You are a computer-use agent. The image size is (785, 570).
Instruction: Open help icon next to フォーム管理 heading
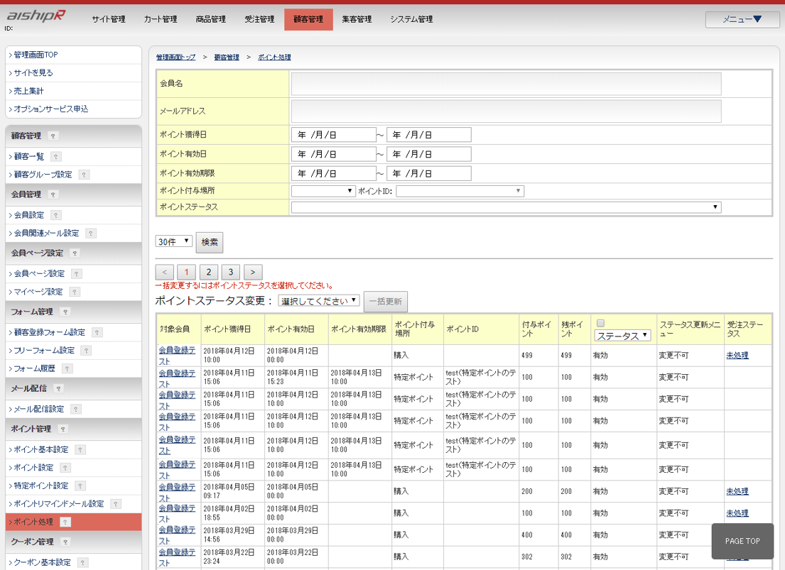[65, 312]
